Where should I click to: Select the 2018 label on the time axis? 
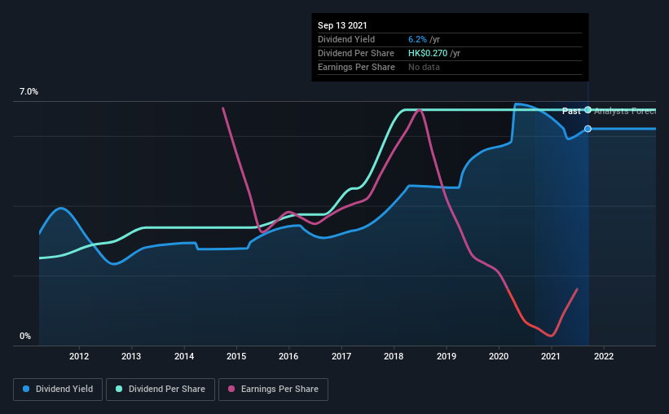[394, 356]
